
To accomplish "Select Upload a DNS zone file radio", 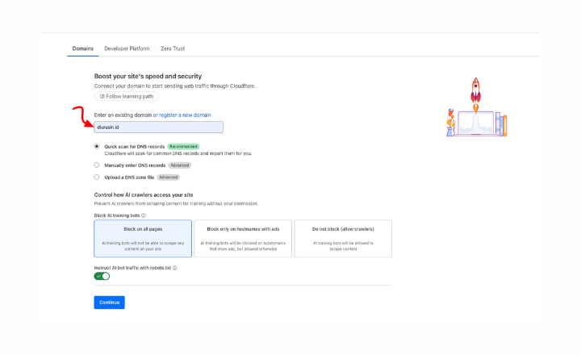I will tap(97, 177).
